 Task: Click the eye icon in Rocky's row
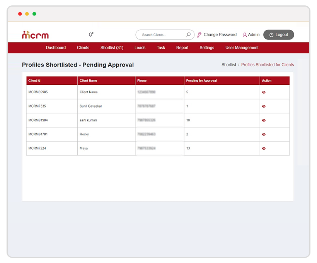click(x=264, y=135)
